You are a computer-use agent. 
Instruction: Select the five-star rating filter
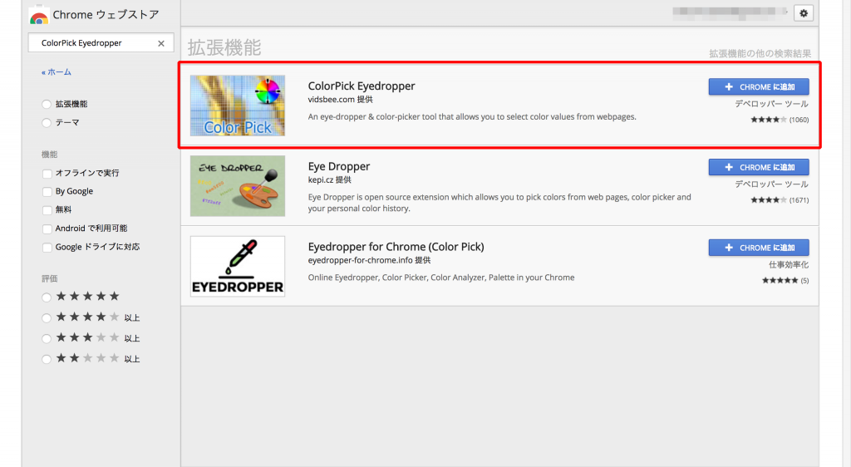(x=47, y=297)
